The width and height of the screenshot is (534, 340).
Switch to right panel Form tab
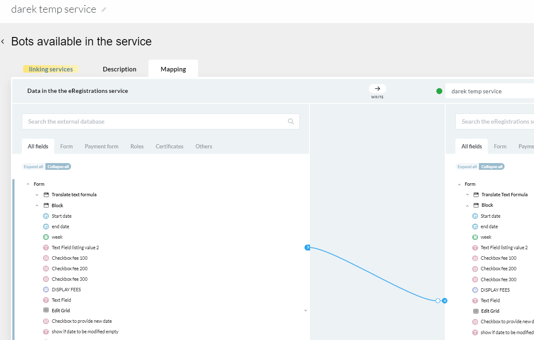pos(500,146)
